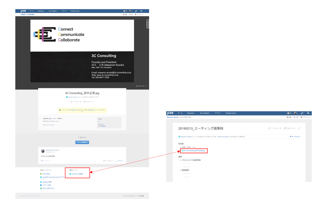The image size is (322, 210).
Task: Open the Business menu
Action: pyautogui.click(x=41, y=11)
